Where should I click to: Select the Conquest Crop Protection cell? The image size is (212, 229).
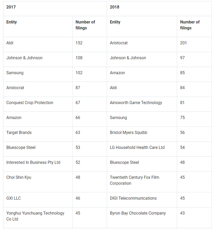pos(30,103)
